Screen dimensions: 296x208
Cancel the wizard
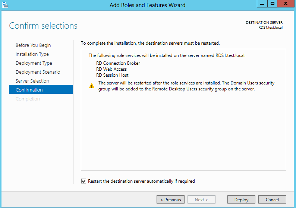tap(272, 199)
